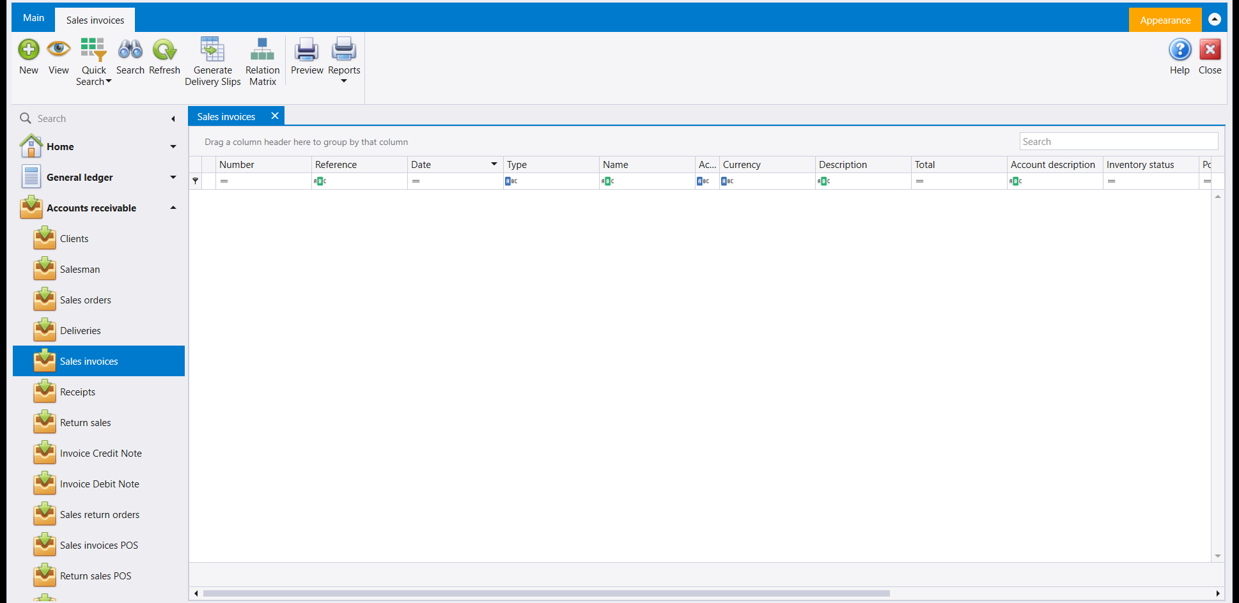1239x603 pixels.
Task: Collapse the navigation panel arrow
Action: pyautogui.click(x=173, y=119)
